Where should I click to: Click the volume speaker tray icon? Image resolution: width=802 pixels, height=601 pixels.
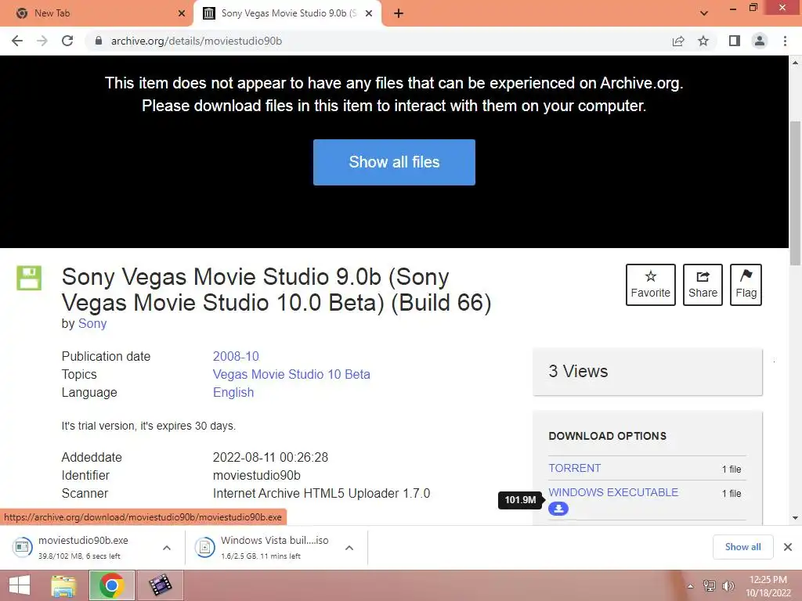[x=728, y=586]
